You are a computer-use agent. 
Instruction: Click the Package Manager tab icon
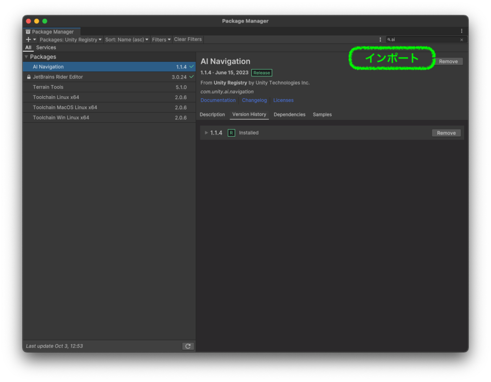28,32
